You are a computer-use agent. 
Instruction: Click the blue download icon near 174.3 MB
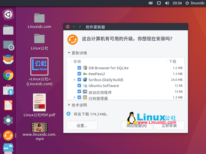point(68,114)
